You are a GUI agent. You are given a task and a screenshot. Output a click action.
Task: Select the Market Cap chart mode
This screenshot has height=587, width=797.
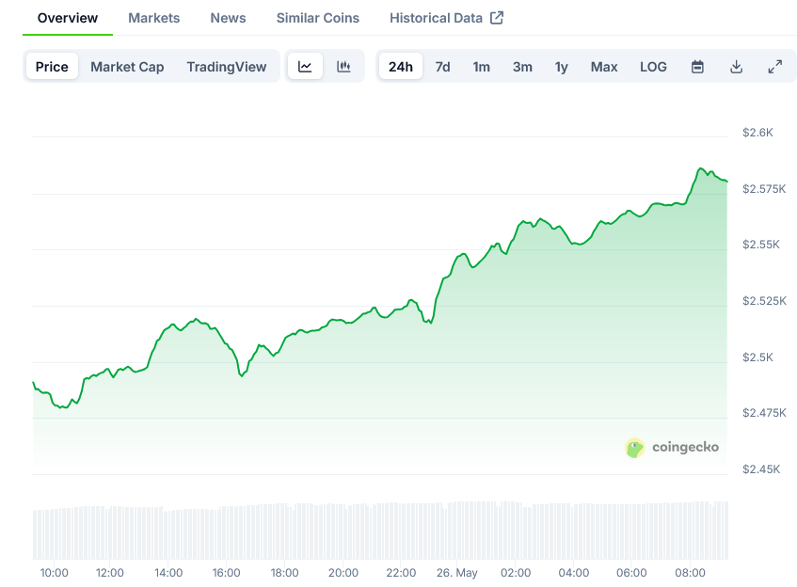point(127,67)
